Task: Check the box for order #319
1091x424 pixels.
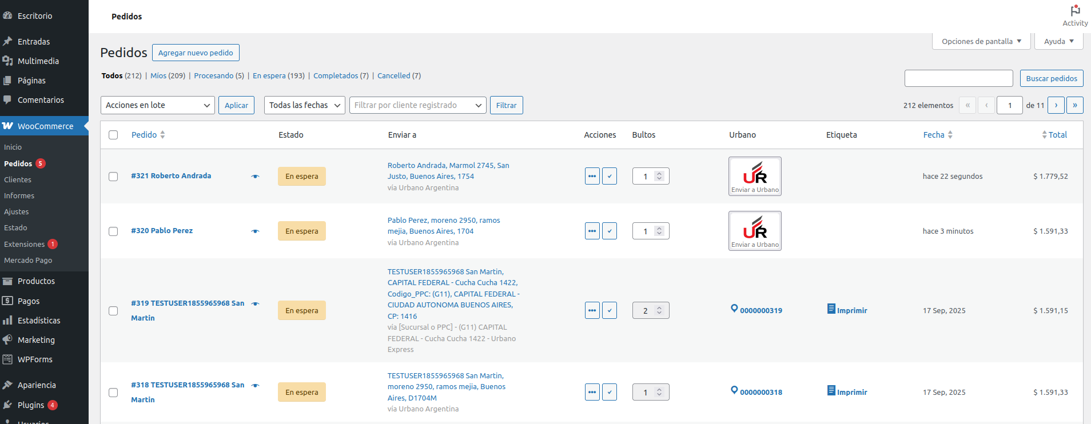Action: (113, 311)
